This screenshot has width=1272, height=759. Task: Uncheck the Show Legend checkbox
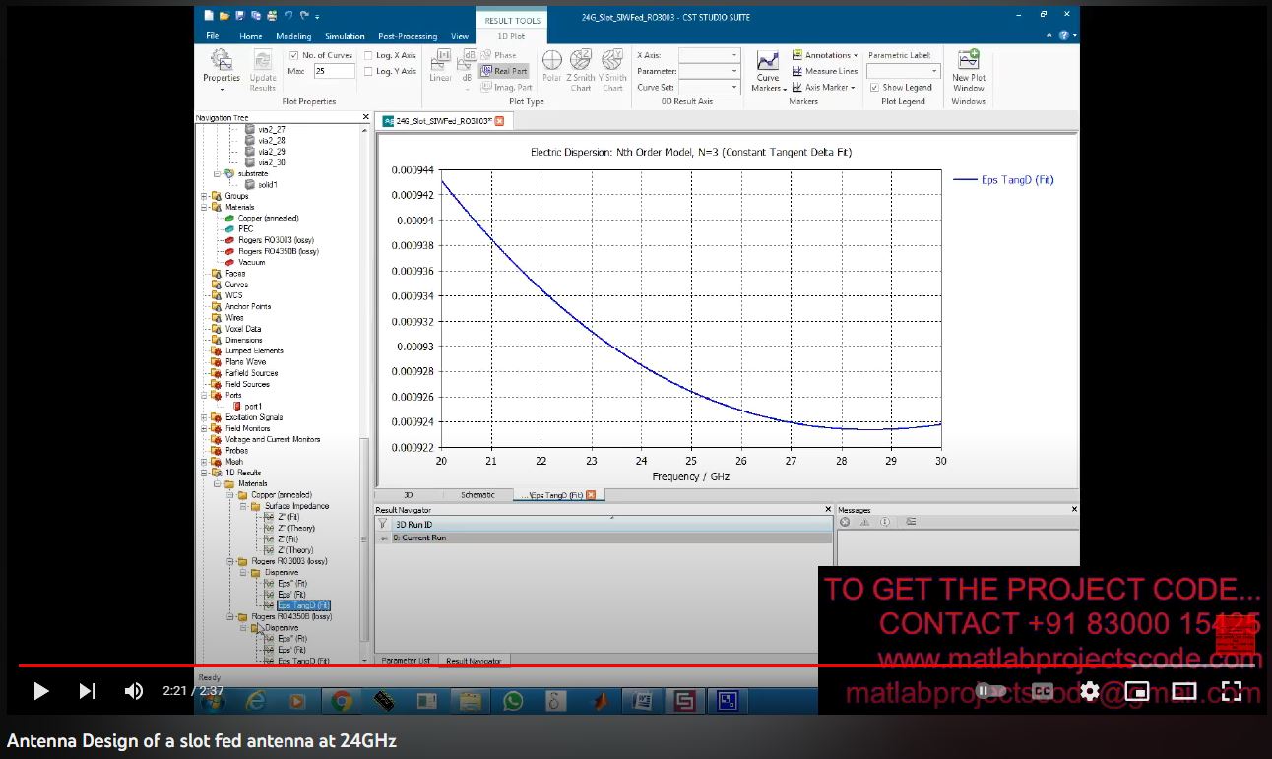coord(874,87)
